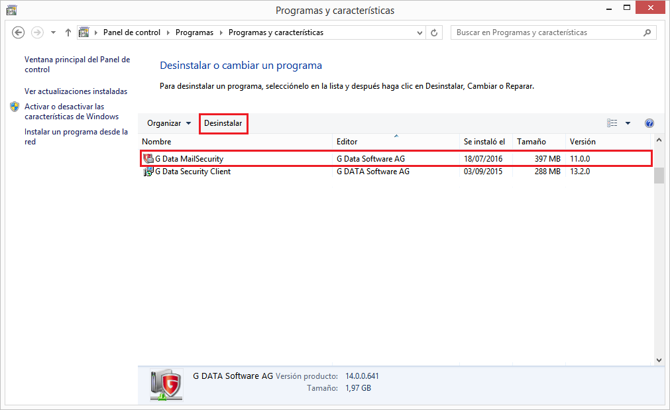Click Programas in the breadcrumb path

(194, 32)
